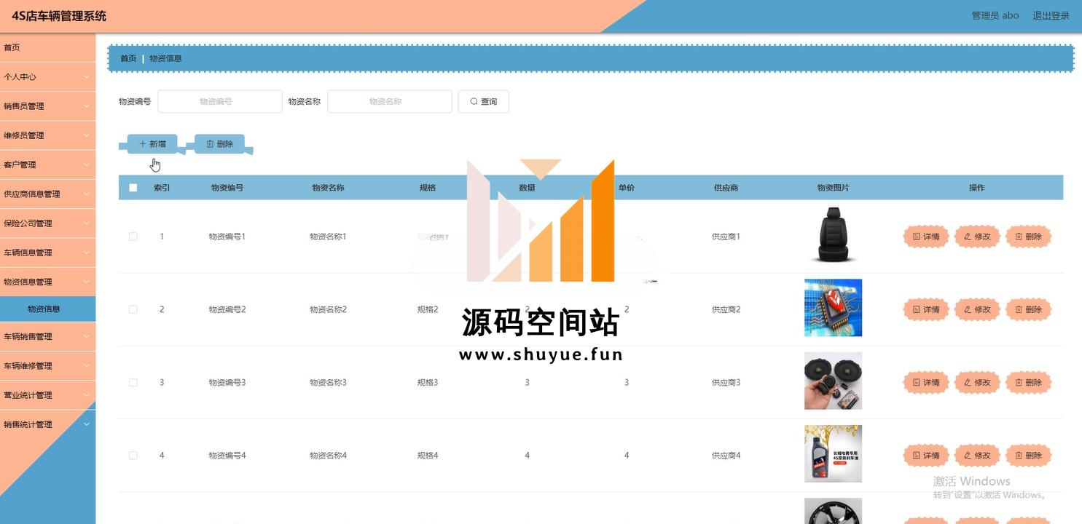Screen dimensions: 1082x524
Task: Focus the 物资编号 search input field
Action: coord(220,101)
